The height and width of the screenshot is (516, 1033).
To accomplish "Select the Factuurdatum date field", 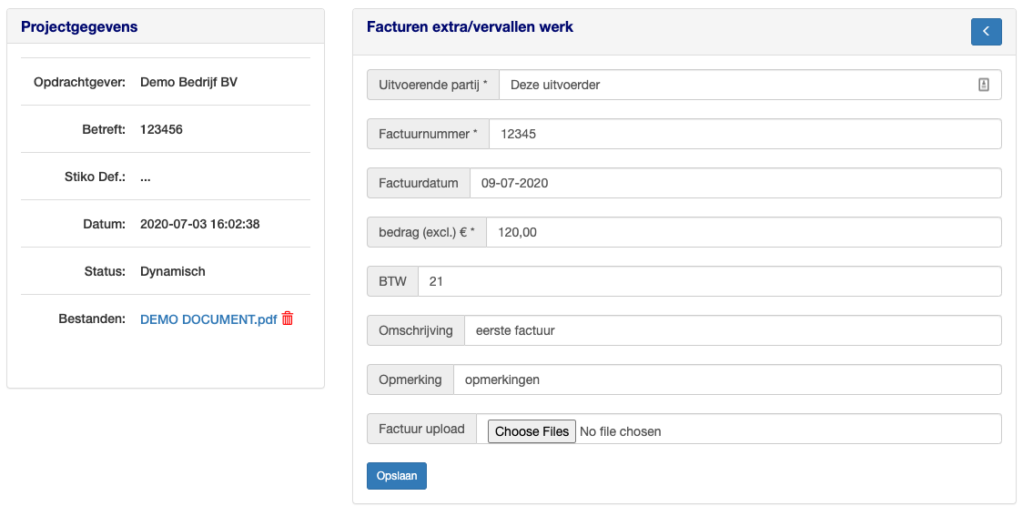I will (x=735, y=183).
